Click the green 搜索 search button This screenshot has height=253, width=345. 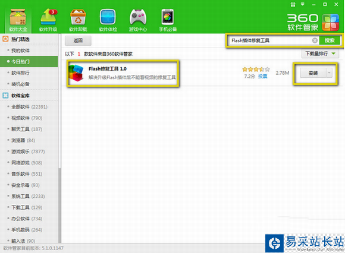click(330, 40)
